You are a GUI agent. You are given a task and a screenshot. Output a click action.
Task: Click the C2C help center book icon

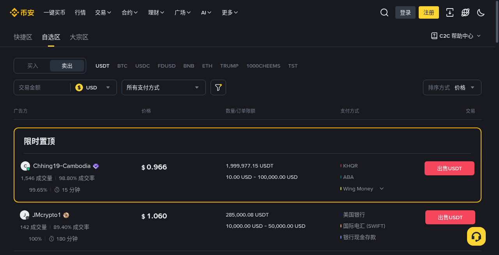pyautogui.click(x=434, y=36)
